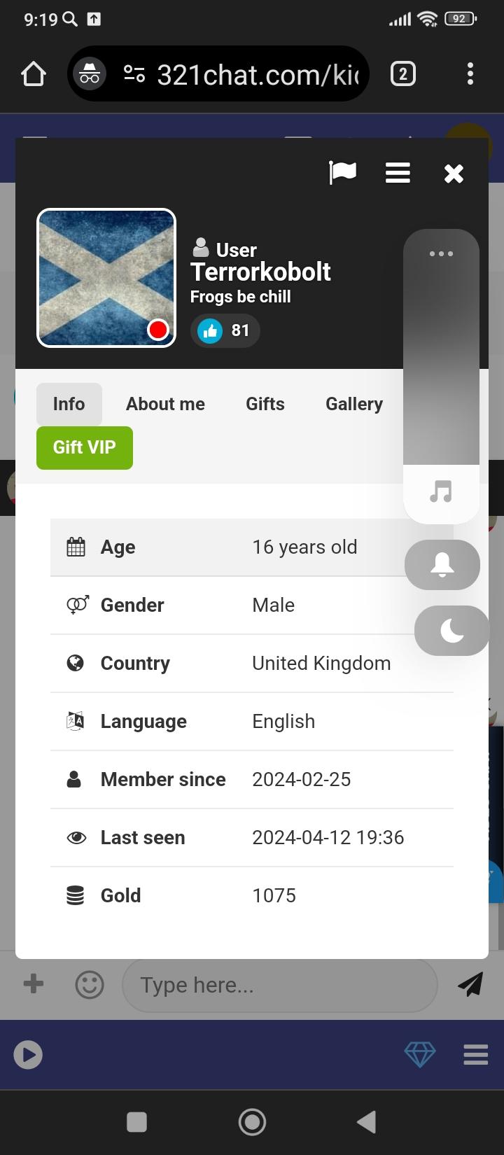Image resolution: width=504 pixels, height=1155 pixels.
Task: Type in the 'Type here...' message field
Action: [x=280, y=985]
